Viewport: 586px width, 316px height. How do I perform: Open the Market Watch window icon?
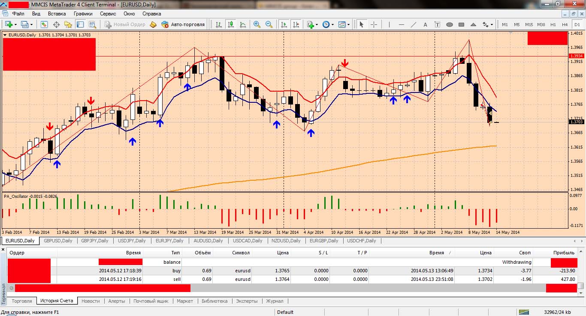coord(44,24)
